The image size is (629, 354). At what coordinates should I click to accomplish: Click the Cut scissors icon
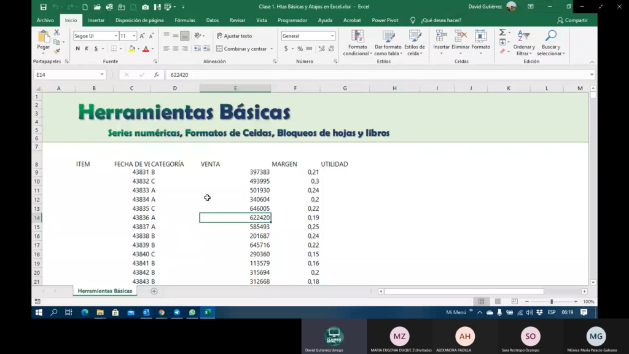coord(57,33)
